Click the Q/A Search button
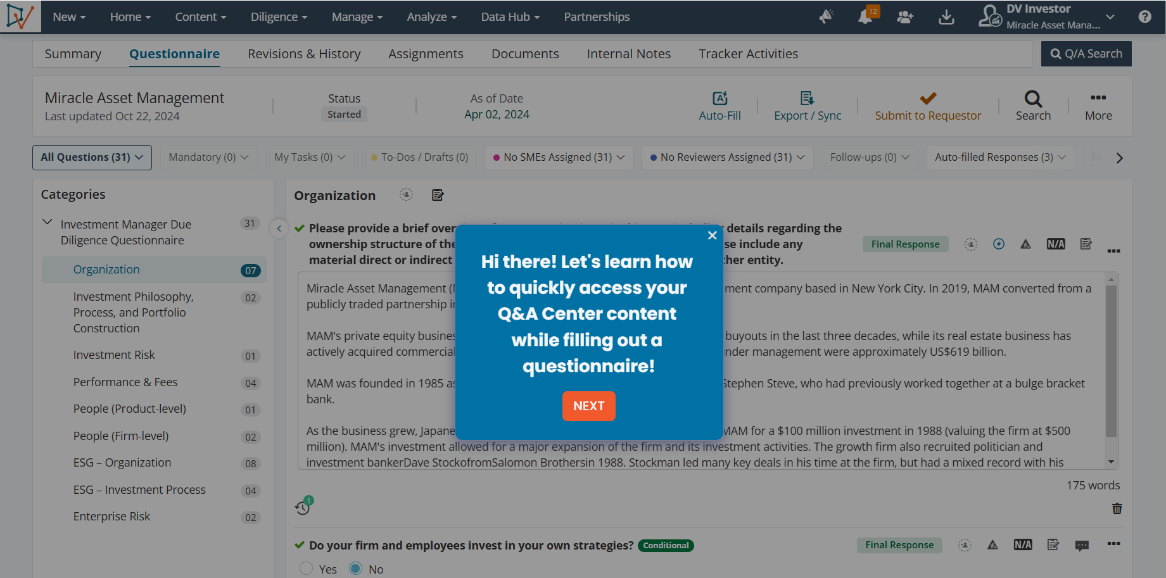The height and width of the screenshot is (578, 1166). (1086, 54)
